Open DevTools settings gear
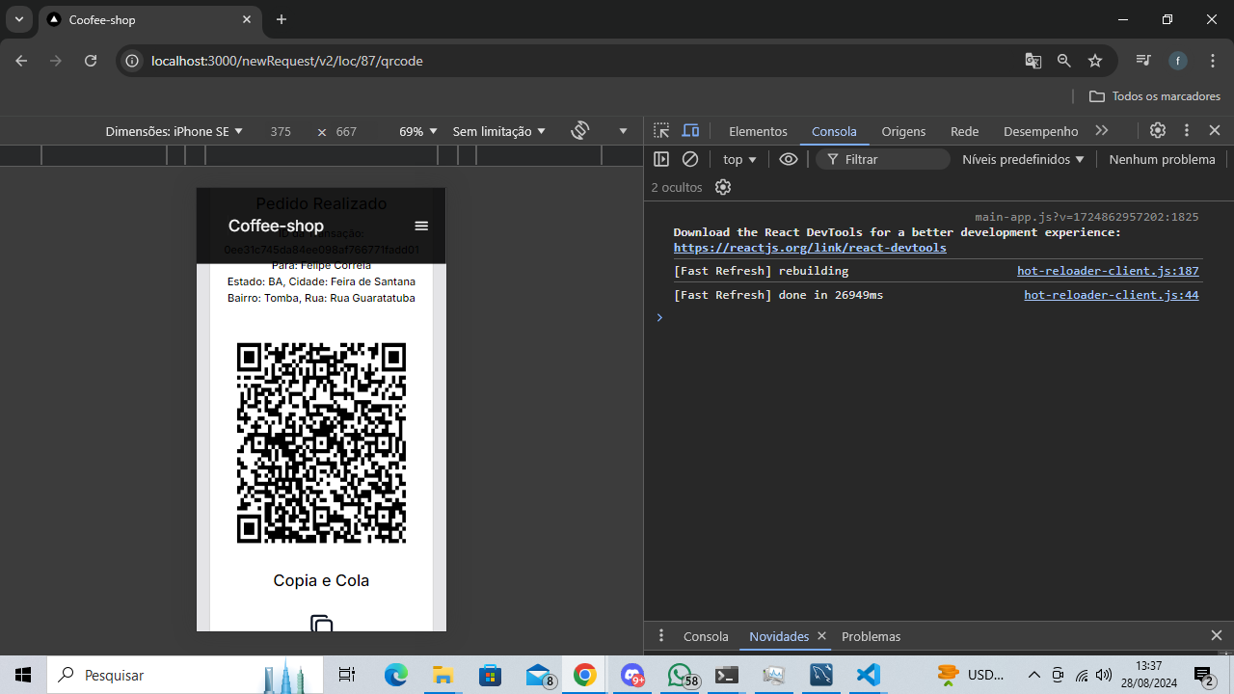Viewport: 1234px width, 694px height. [x=1158, y=131]
